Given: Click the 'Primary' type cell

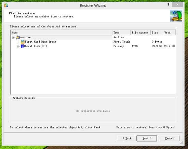Looking at the screenshot, I should coord(119,46).
